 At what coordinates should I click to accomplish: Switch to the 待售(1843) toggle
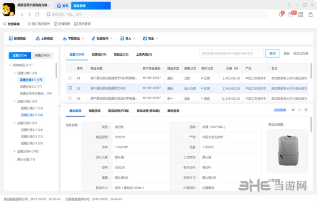42,55
